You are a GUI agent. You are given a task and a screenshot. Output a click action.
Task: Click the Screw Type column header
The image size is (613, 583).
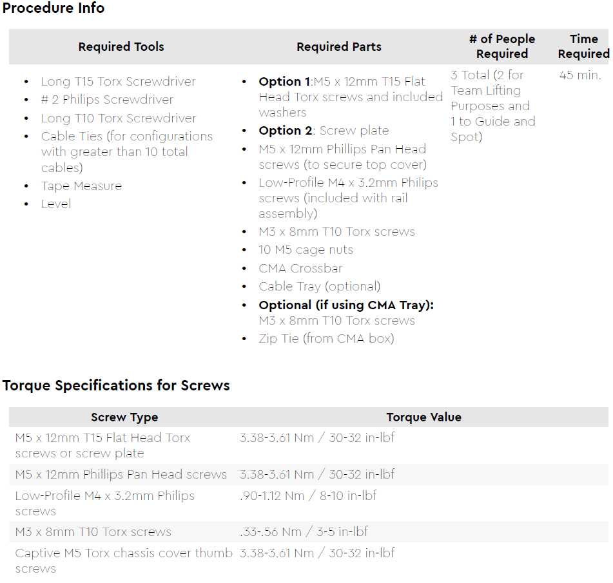point(124,417)
